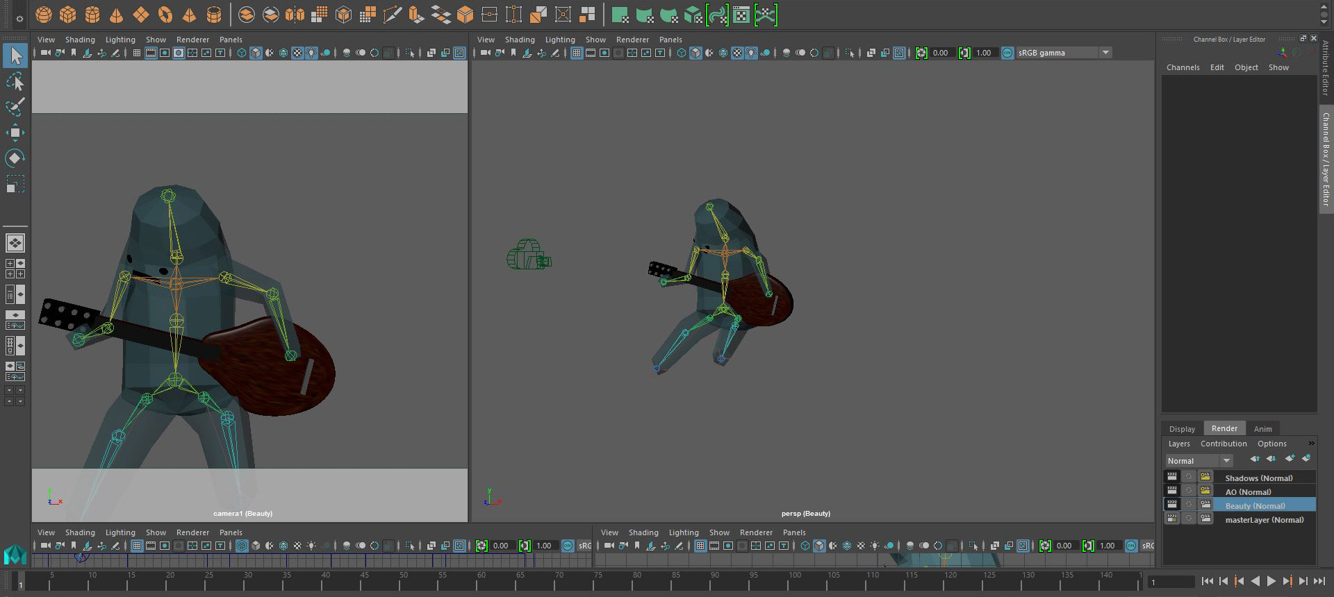Activate the Move tool in toolbox
Image resolution: width=1334 pixels, height=597 pixels.
[15, 133]
